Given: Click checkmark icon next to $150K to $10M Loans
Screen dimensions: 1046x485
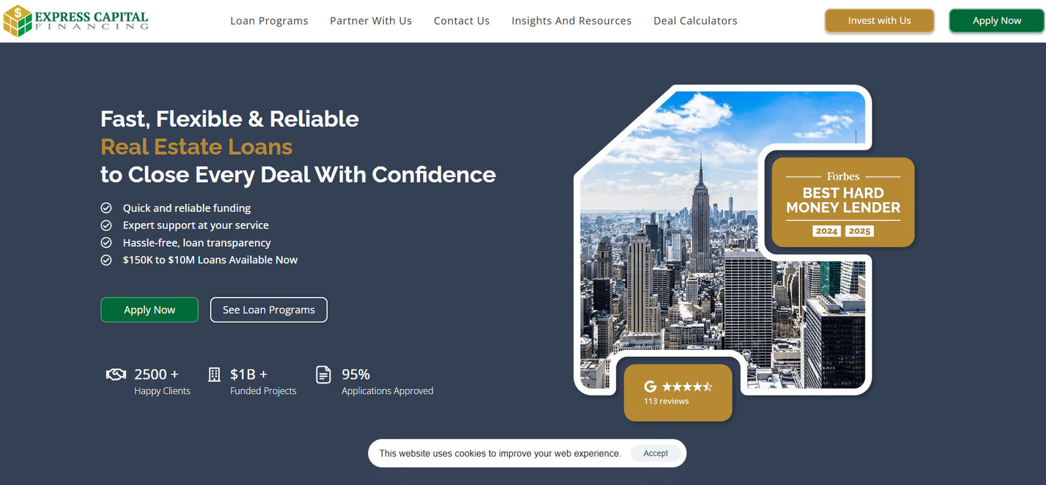Looking at the screenshot, I should 106,260.
